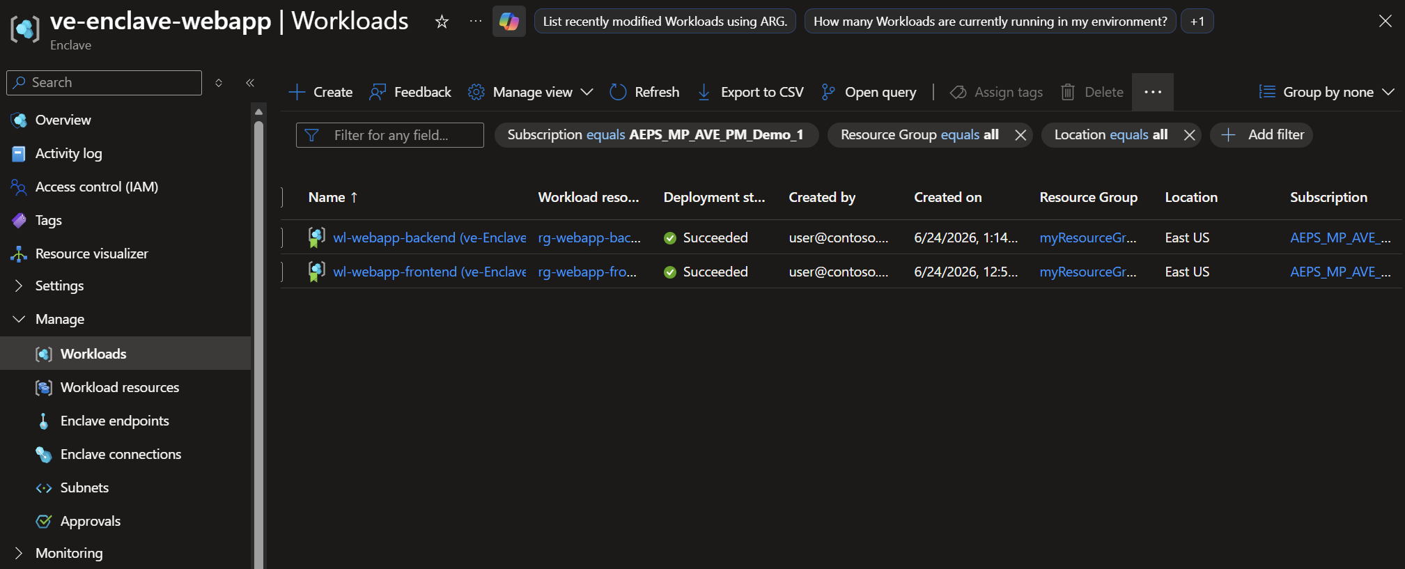Click the Approvals checkmark icon
This screenshot has height=569, width=1405.
pyautogui.click(x=44, y=522)
